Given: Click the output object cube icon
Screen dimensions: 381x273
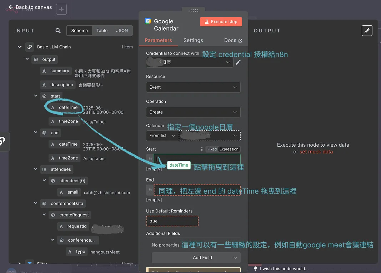Looking at the screenshot, I should (36, 59).
